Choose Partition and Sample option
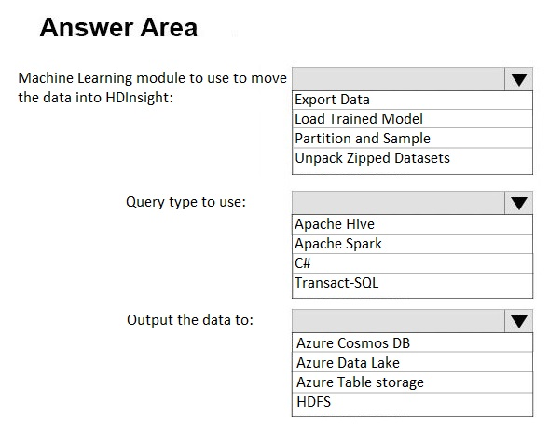Image resolution: width=549 pixels, height=429 pixels. tap(412, 139)
